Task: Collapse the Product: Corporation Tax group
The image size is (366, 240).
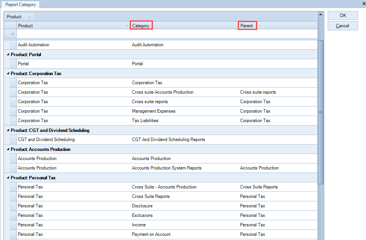Action: tap(8, 74)
